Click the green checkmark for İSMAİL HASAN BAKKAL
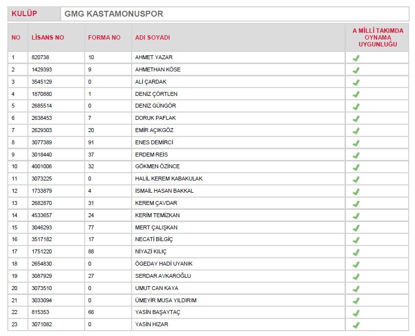The image size is (415, 336). 356,192
